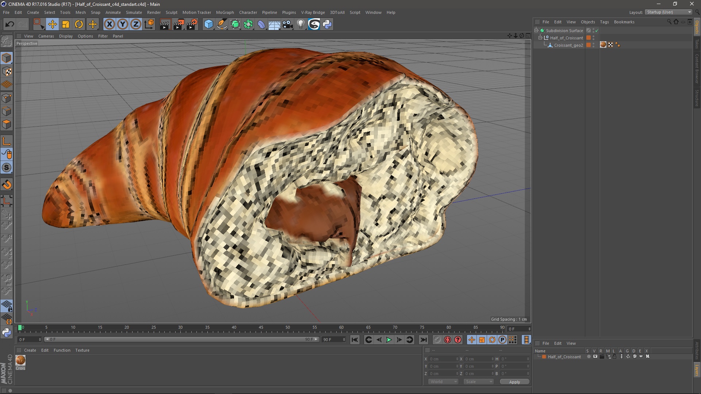
Task: Switch to Texture mode icon
Action: 7,72
